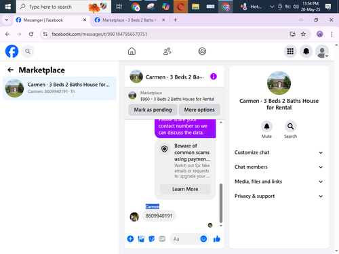The width and height of the screenshot is (339, 254).
Task: Select Carmen conversation in Marketplace list
Action: click(x=60, y=88)
